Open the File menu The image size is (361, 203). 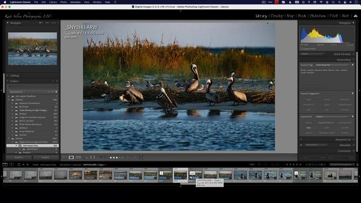[36, 2]
